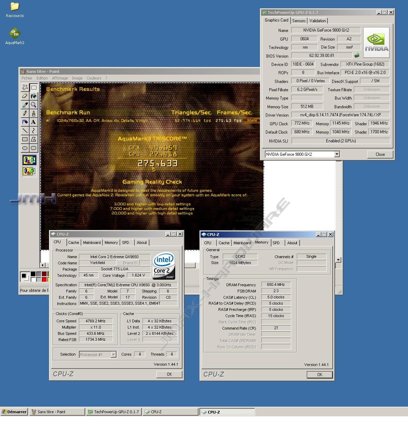Choose the Fill With Color bucket tool
Viewport: 408px width, 433px height.
coord(33,96)
